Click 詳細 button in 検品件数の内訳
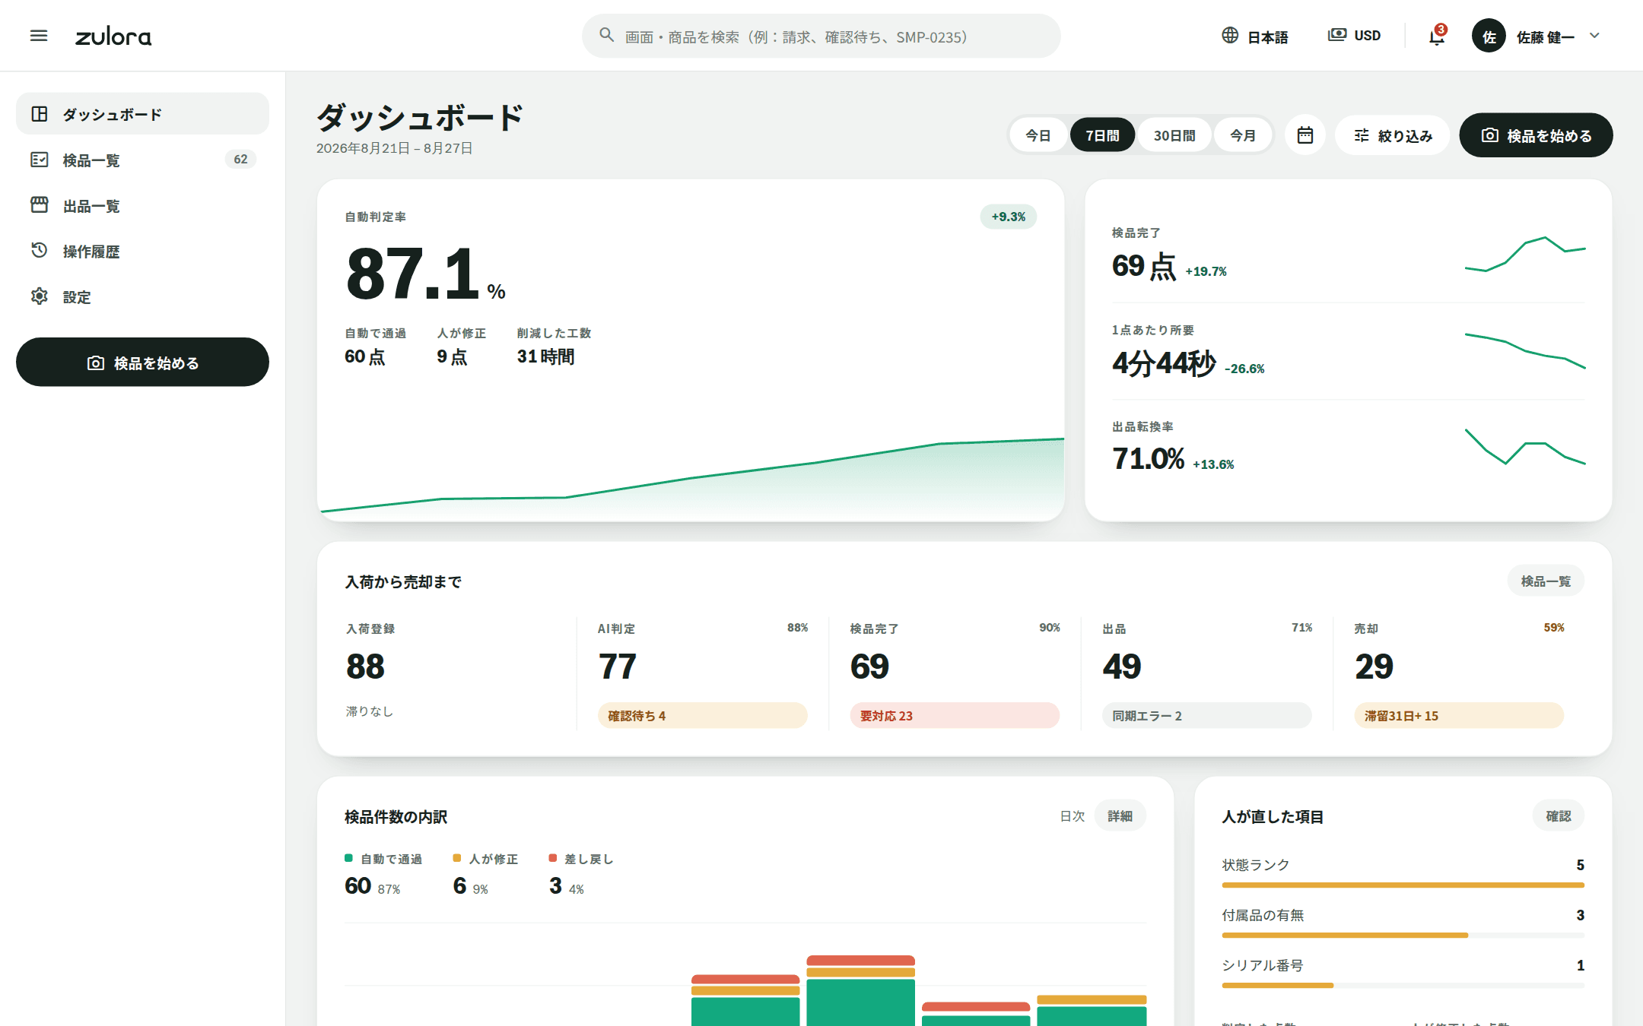1643x1026 pixels. pos(1120,815)
